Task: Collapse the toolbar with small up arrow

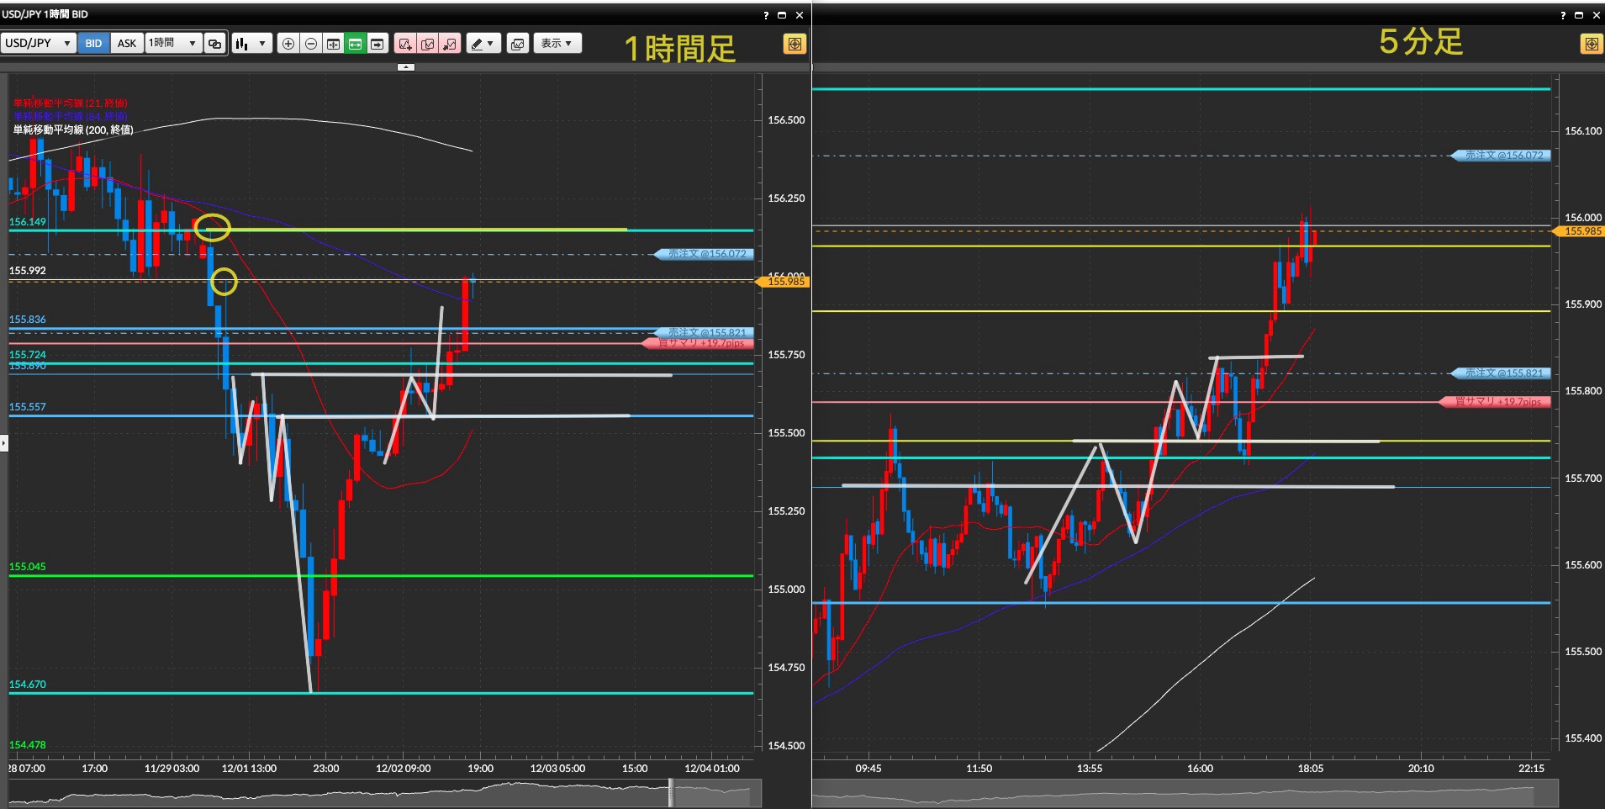Action: click(406, 66)
